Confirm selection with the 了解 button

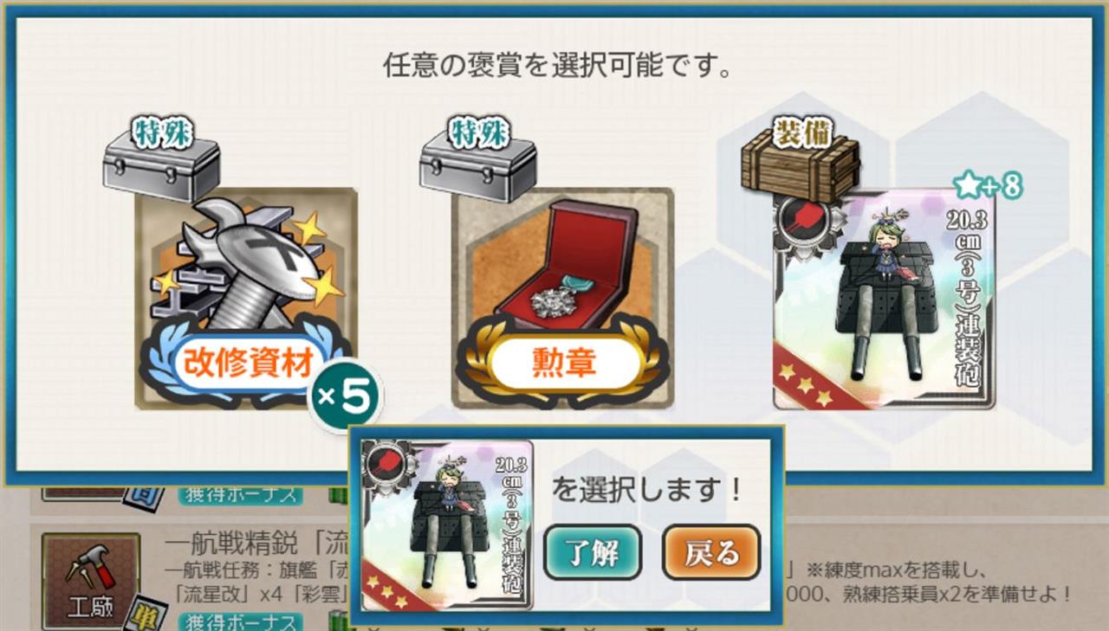point(593,552)
